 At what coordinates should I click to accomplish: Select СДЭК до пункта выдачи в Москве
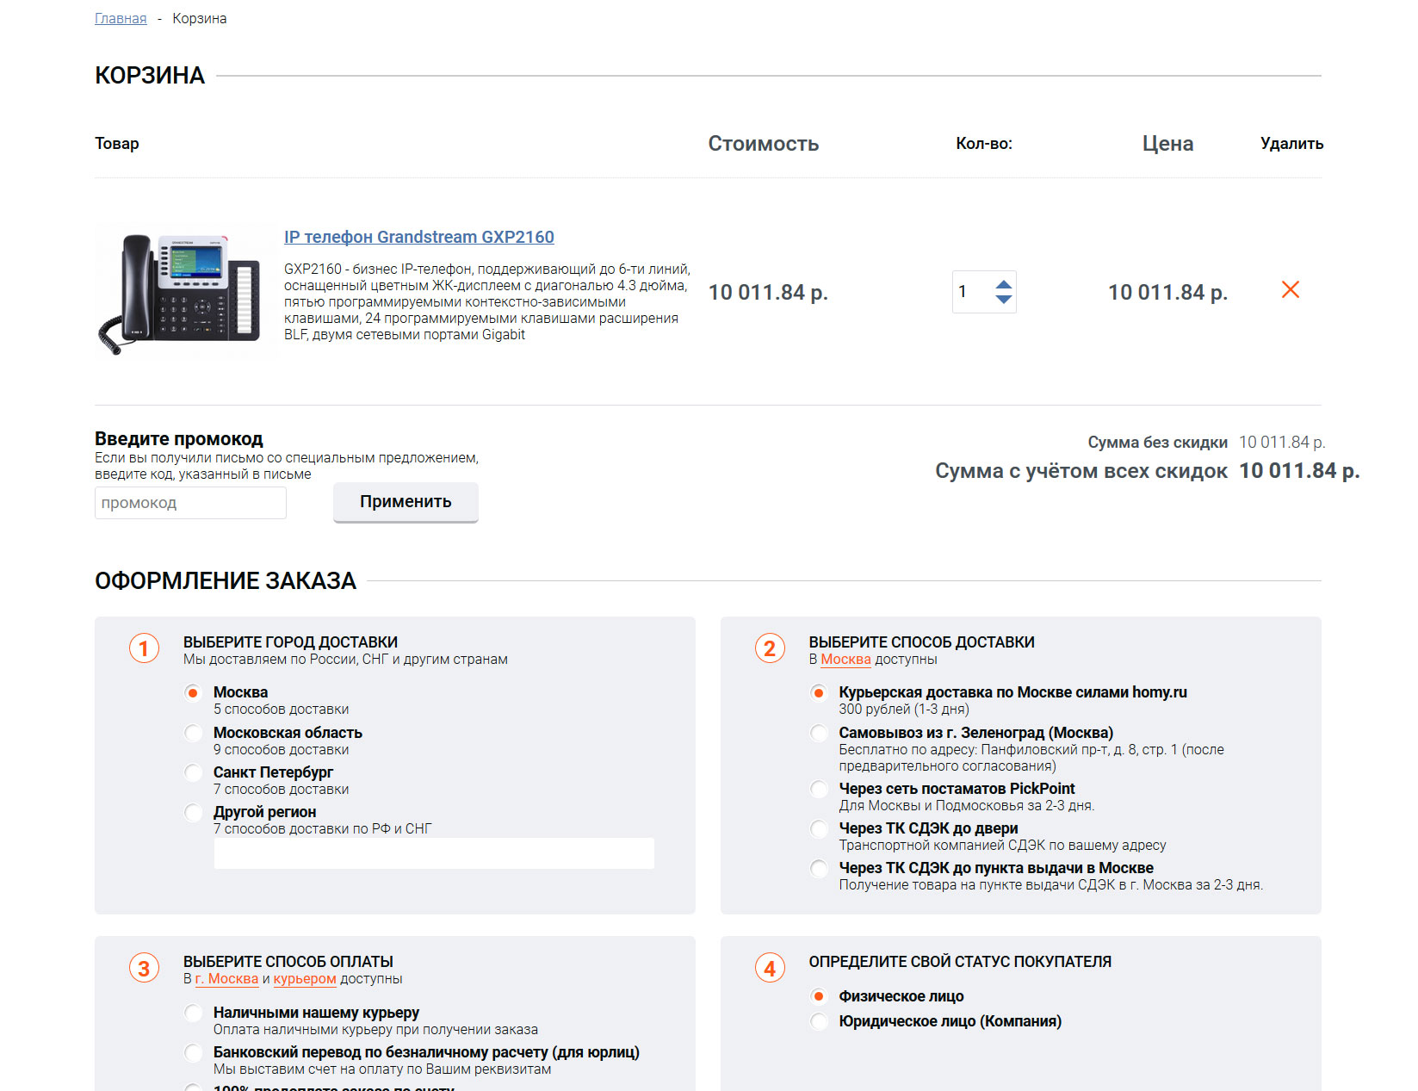tap(820, 868)
